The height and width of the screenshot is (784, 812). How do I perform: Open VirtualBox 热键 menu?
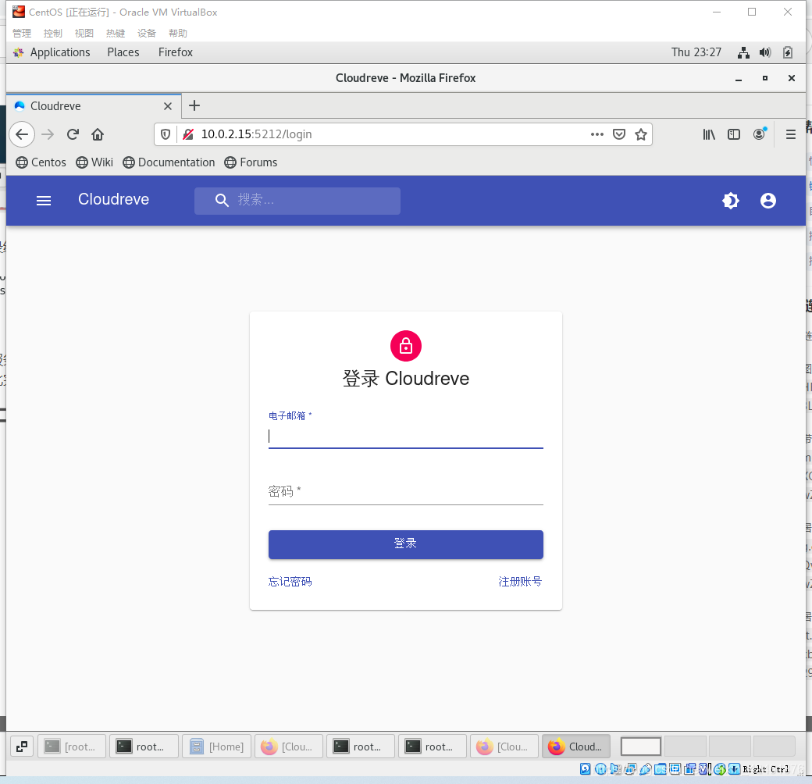point(116,33)
